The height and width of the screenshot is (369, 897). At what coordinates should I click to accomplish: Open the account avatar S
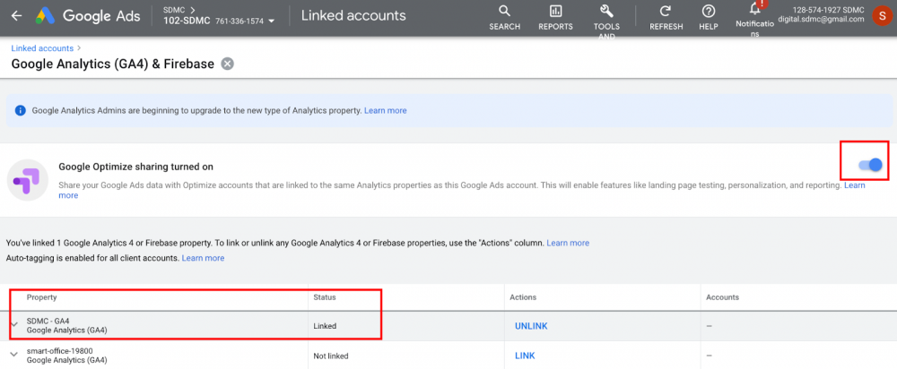click(882, 15)
